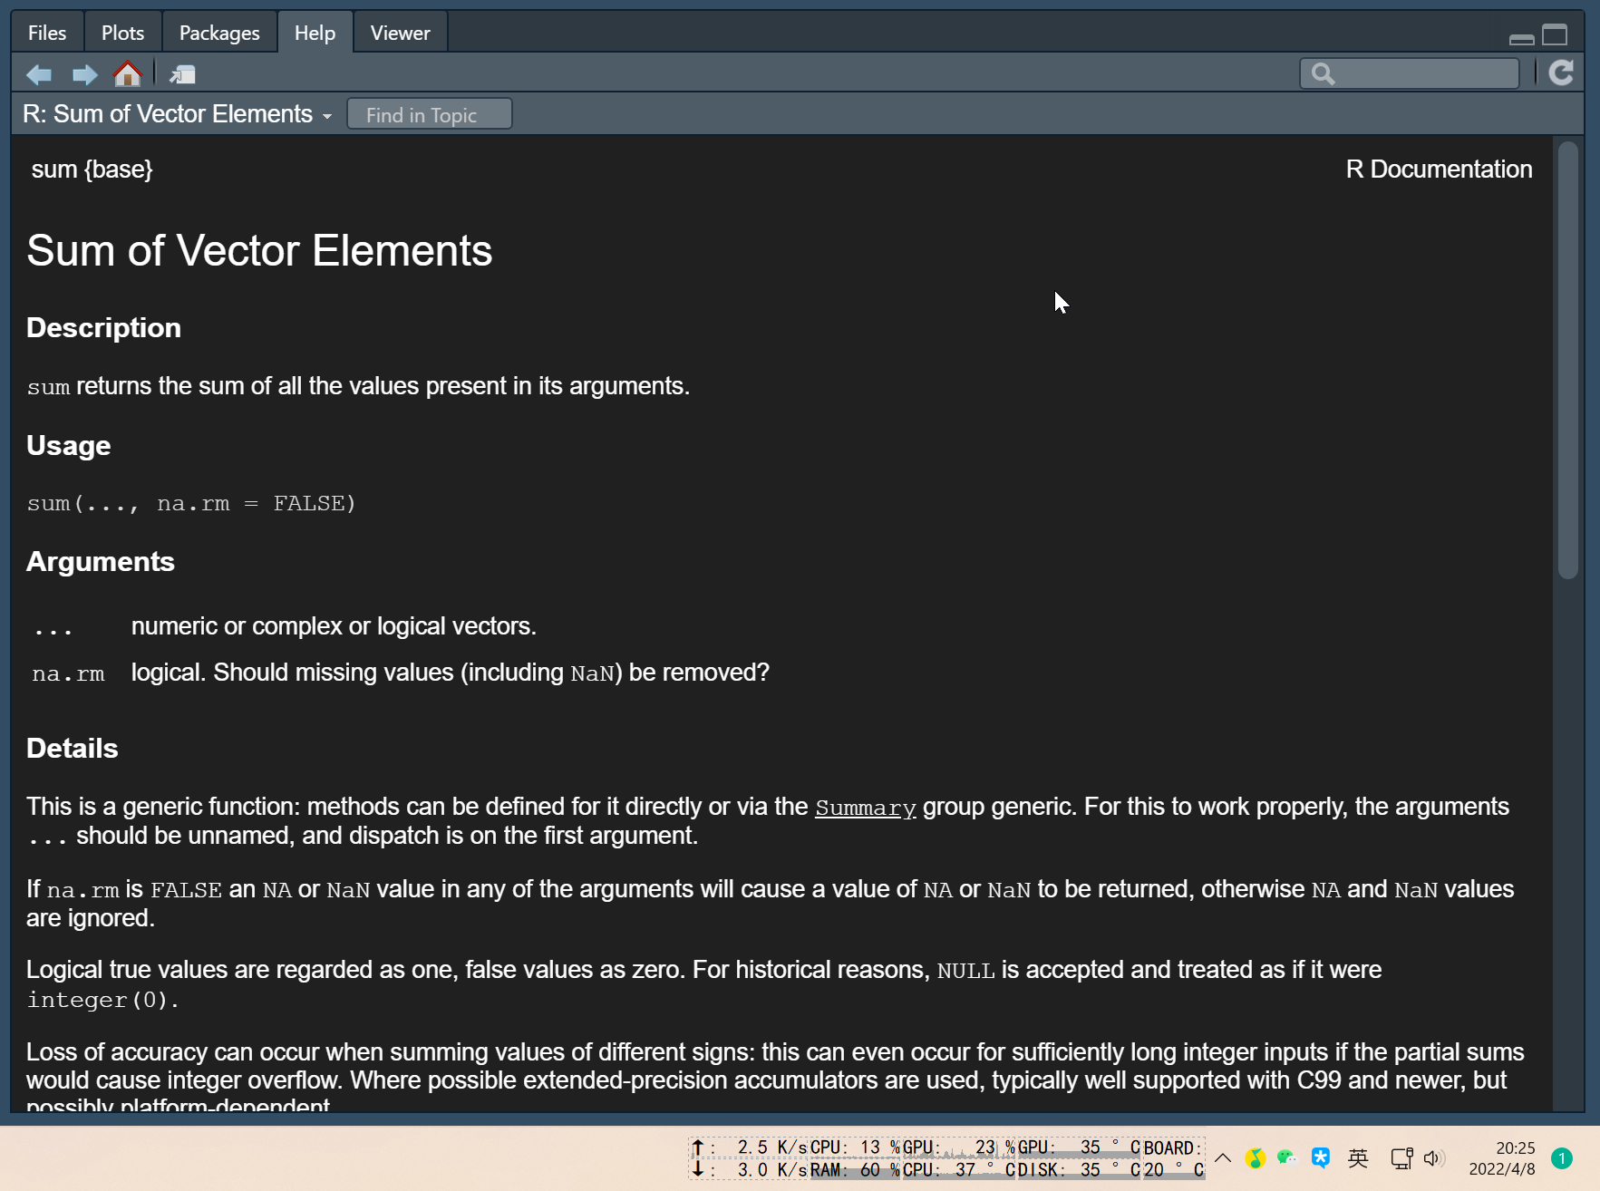Click the 'Sum of Vector Elements' page title
1600x1191 pixels.
coord(259,250)
